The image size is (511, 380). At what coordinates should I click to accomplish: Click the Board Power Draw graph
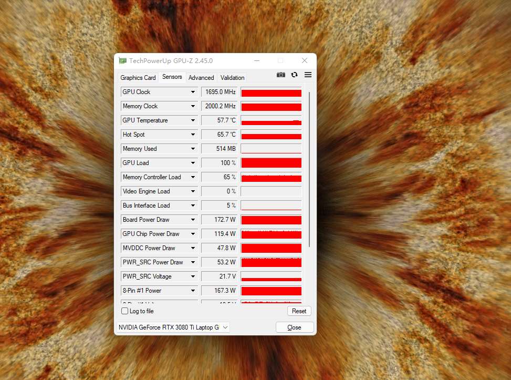point(271,220)
